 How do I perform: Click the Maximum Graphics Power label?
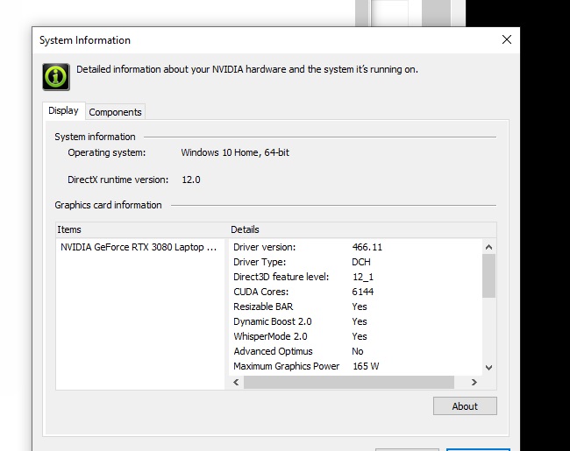click(286, 366)
